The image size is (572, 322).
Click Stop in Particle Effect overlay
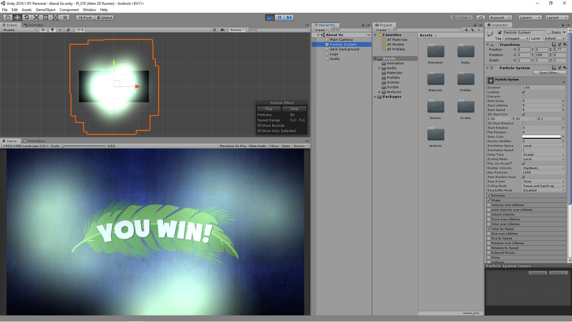pos(294,109)
